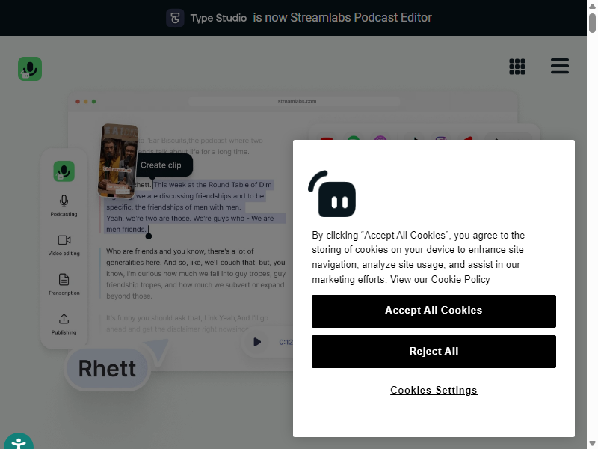Viewport: 598px width, 449px height.
Task: Click the text 'is now Streamlabs Podcast Editor'
Action: pyautogui.click(x=342, y=17)
